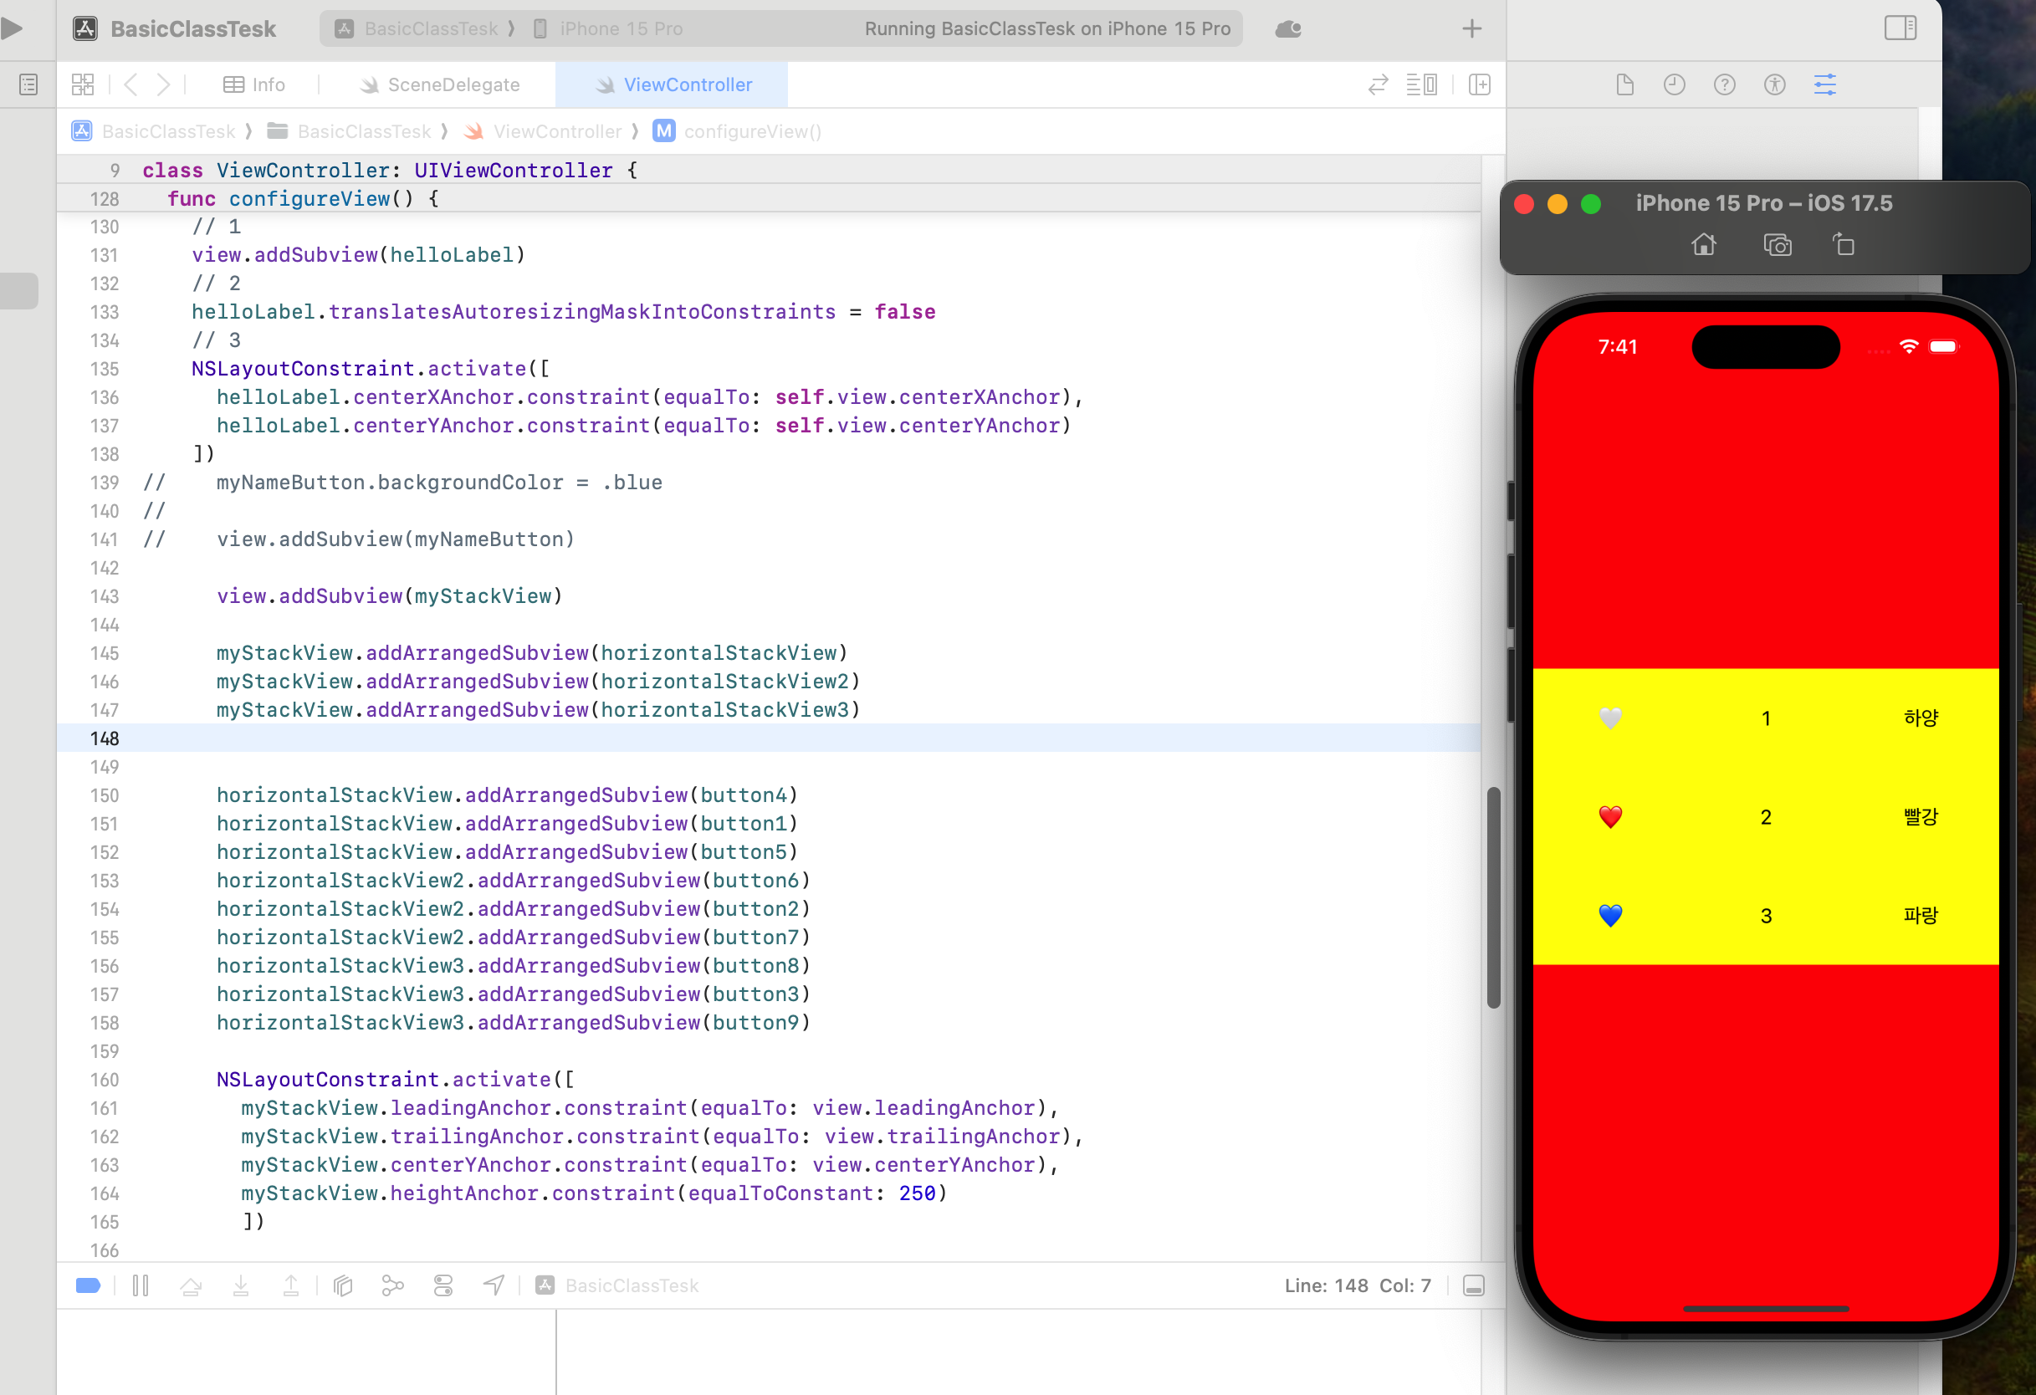Open the Debug View Hierarchy icon

point(344,1285)
